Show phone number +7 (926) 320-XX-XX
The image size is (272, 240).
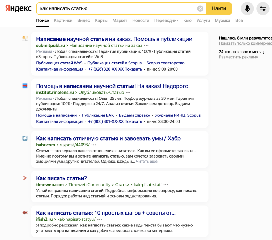[115, 69]
